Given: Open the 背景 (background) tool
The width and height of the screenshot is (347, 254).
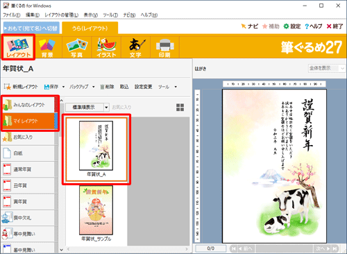Looking at the screenshot, I should pos(47,47).
